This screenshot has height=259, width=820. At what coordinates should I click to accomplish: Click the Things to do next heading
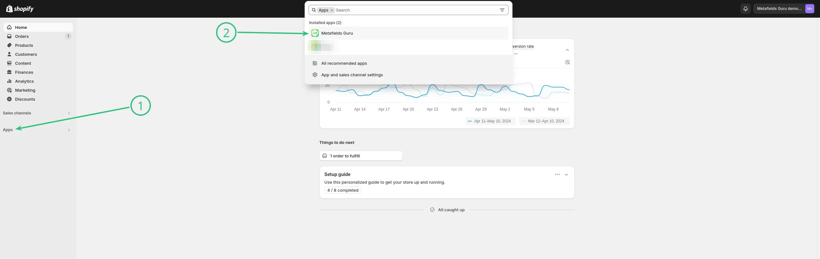[x=337, y=143]
